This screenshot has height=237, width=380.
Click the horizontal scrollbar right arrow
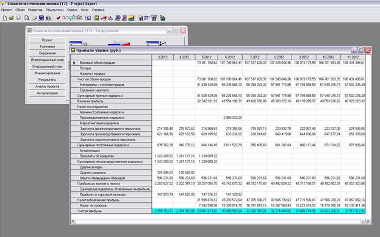point(368,221)
